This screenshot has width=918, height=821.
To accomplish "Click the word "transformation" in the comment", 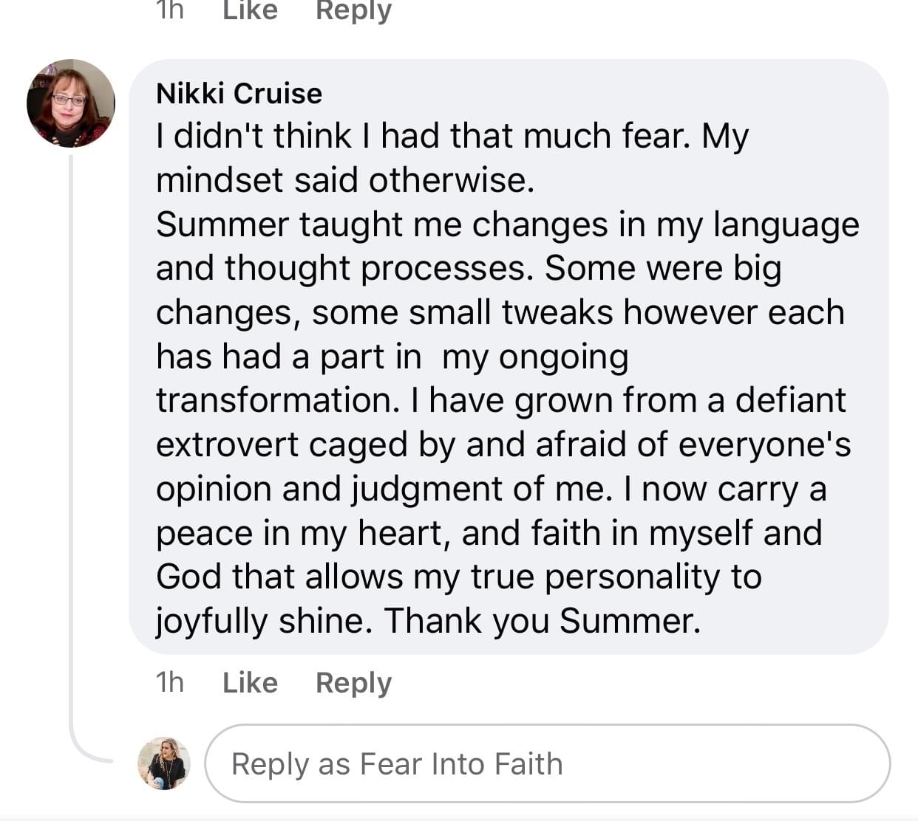I will coord(273,400).
